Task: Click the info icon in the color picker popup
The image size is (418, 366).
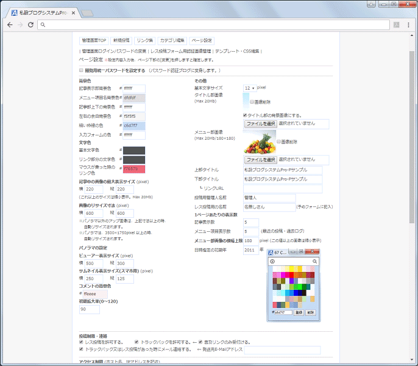Action: pos(272,262)
